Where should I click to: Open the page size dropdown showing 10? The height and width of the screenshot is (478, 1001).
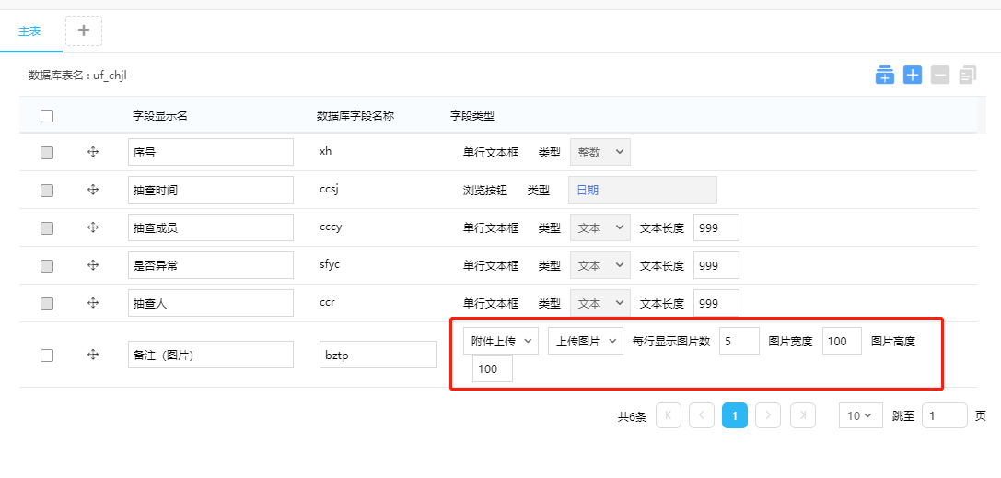click(x=860, y=416)
